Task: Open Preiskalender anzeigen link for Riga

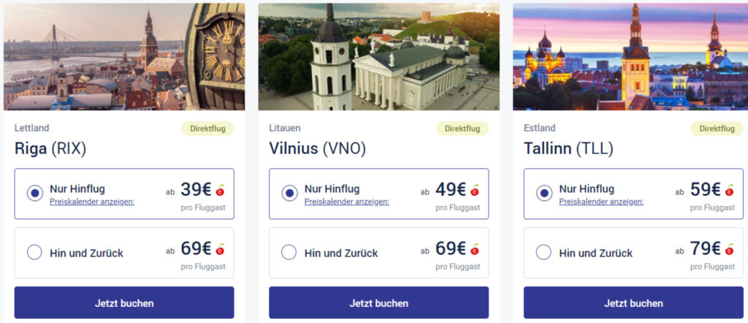Action: pyautogui.click(x=92, y=201)
